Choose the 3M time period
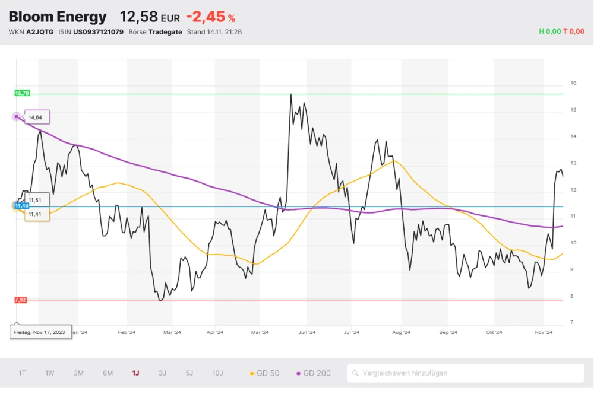The height and width of the screenshot is (394, 594). [78, 373]
